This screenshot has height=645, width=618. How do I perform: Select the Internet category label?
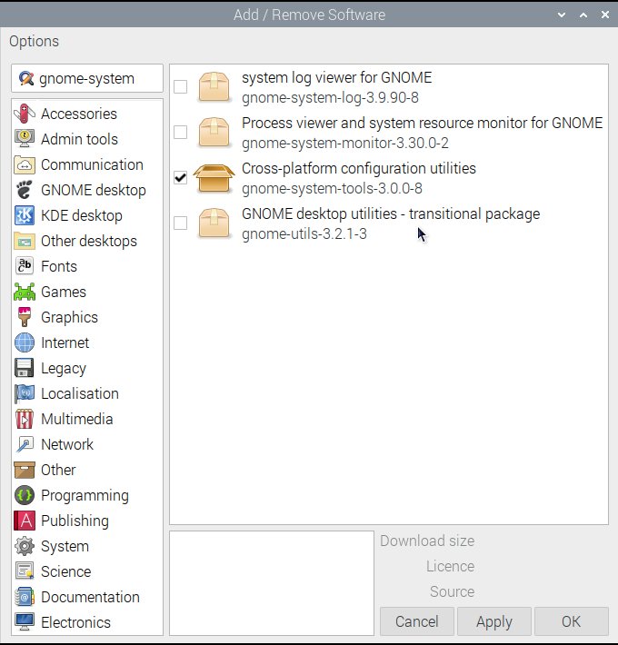pyautogui.click(x=65, y=342)
